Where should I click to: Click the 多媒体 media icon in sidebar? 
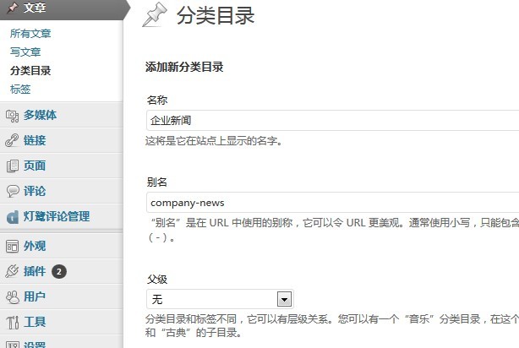point(12,116)
